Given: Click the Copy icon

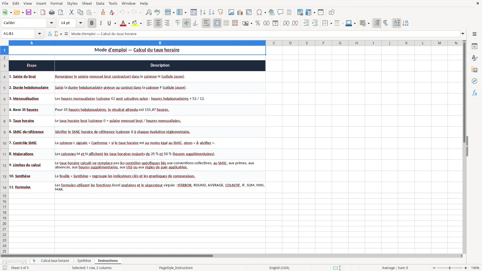Looking at the screenshot, I should (x=80, y=12).
